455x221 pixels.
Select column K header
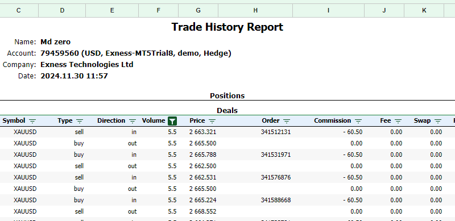click(x=424, y=10)
